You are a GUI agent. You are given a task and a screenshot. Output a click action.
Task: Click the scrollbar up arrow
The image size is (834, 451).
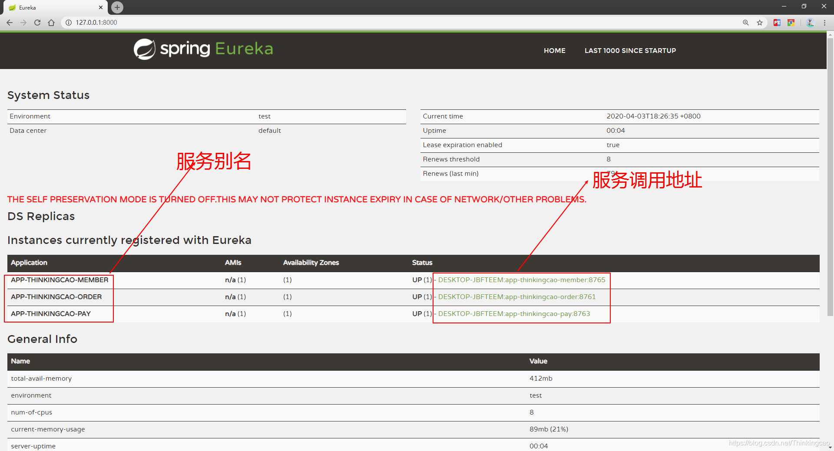point(830,34)
